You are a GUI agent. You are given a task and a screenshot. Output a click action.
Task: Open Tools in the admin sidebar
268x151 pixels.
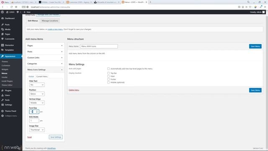7,100
